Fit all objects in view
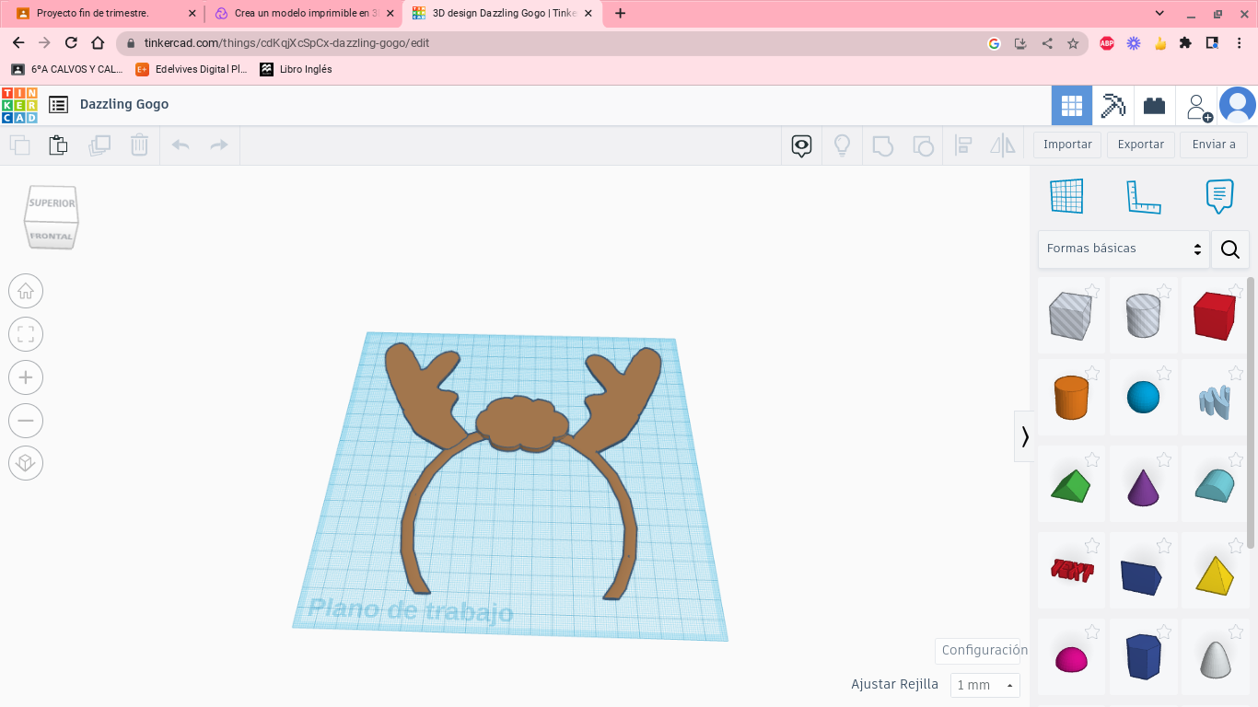 (x=26, y=334)
